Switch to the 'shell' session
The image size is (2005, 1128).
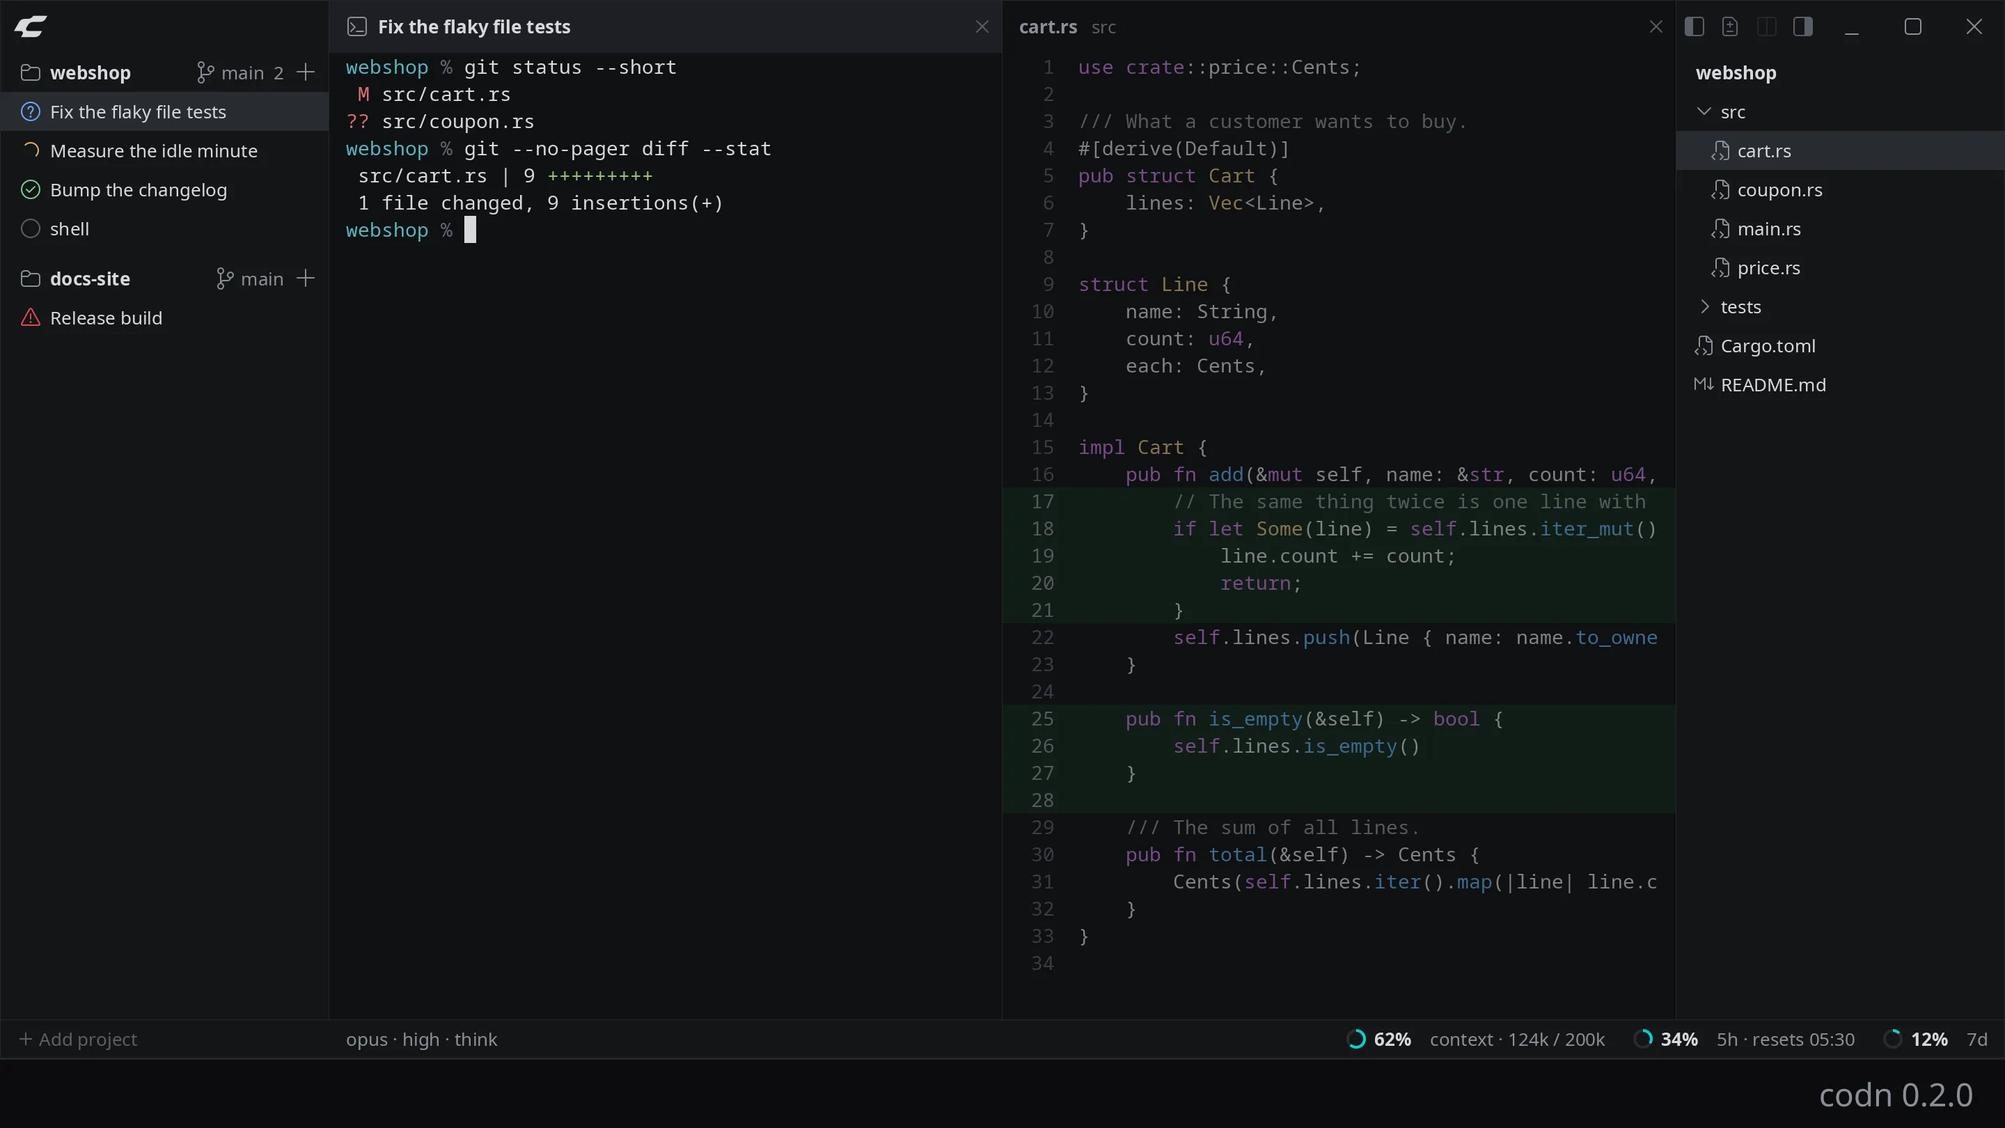coord(164,228)
